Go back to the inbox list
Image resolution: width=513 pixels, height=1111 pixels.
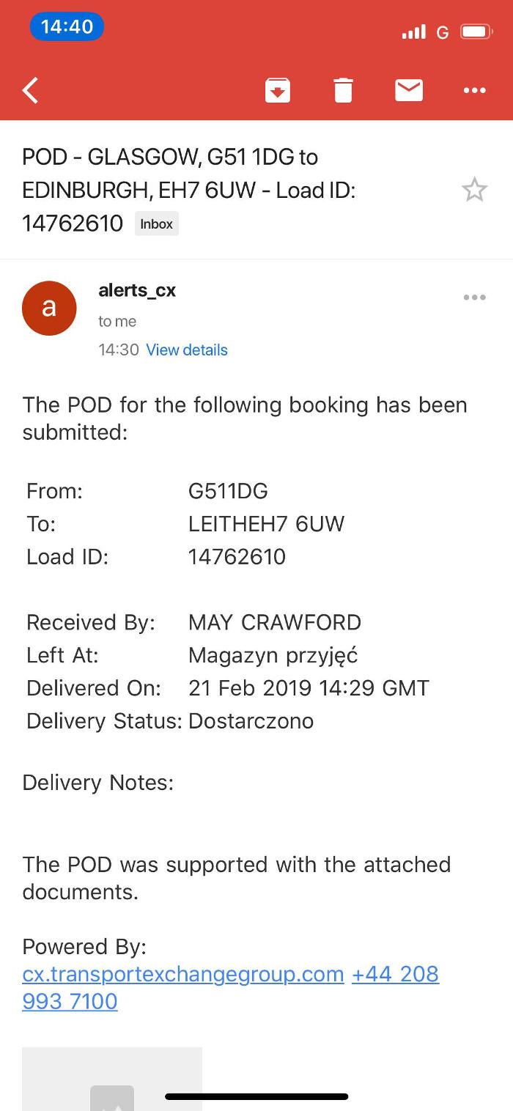(31, 90)
